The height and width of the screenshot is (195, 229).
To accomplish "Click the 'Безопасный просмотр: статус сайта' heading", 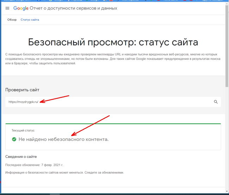I will (113, 42).
